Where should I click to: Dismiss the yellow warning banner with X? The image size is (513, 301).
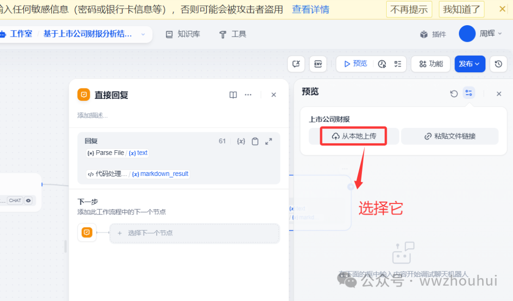pos(502,9)
